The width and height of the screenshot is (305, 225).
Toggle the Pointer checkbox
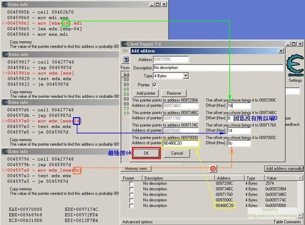(x=155, y=85)
